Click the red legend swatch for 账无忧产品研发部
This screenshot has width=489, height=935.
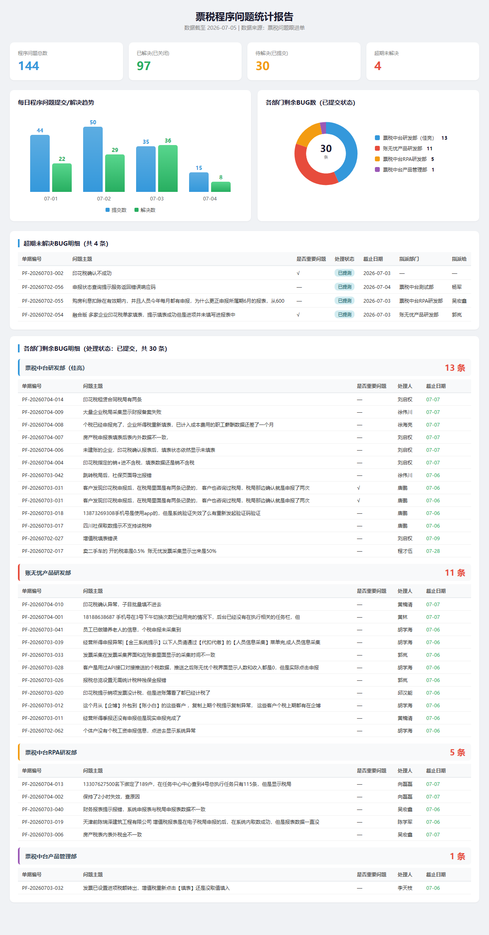click(x=377, y=148)
